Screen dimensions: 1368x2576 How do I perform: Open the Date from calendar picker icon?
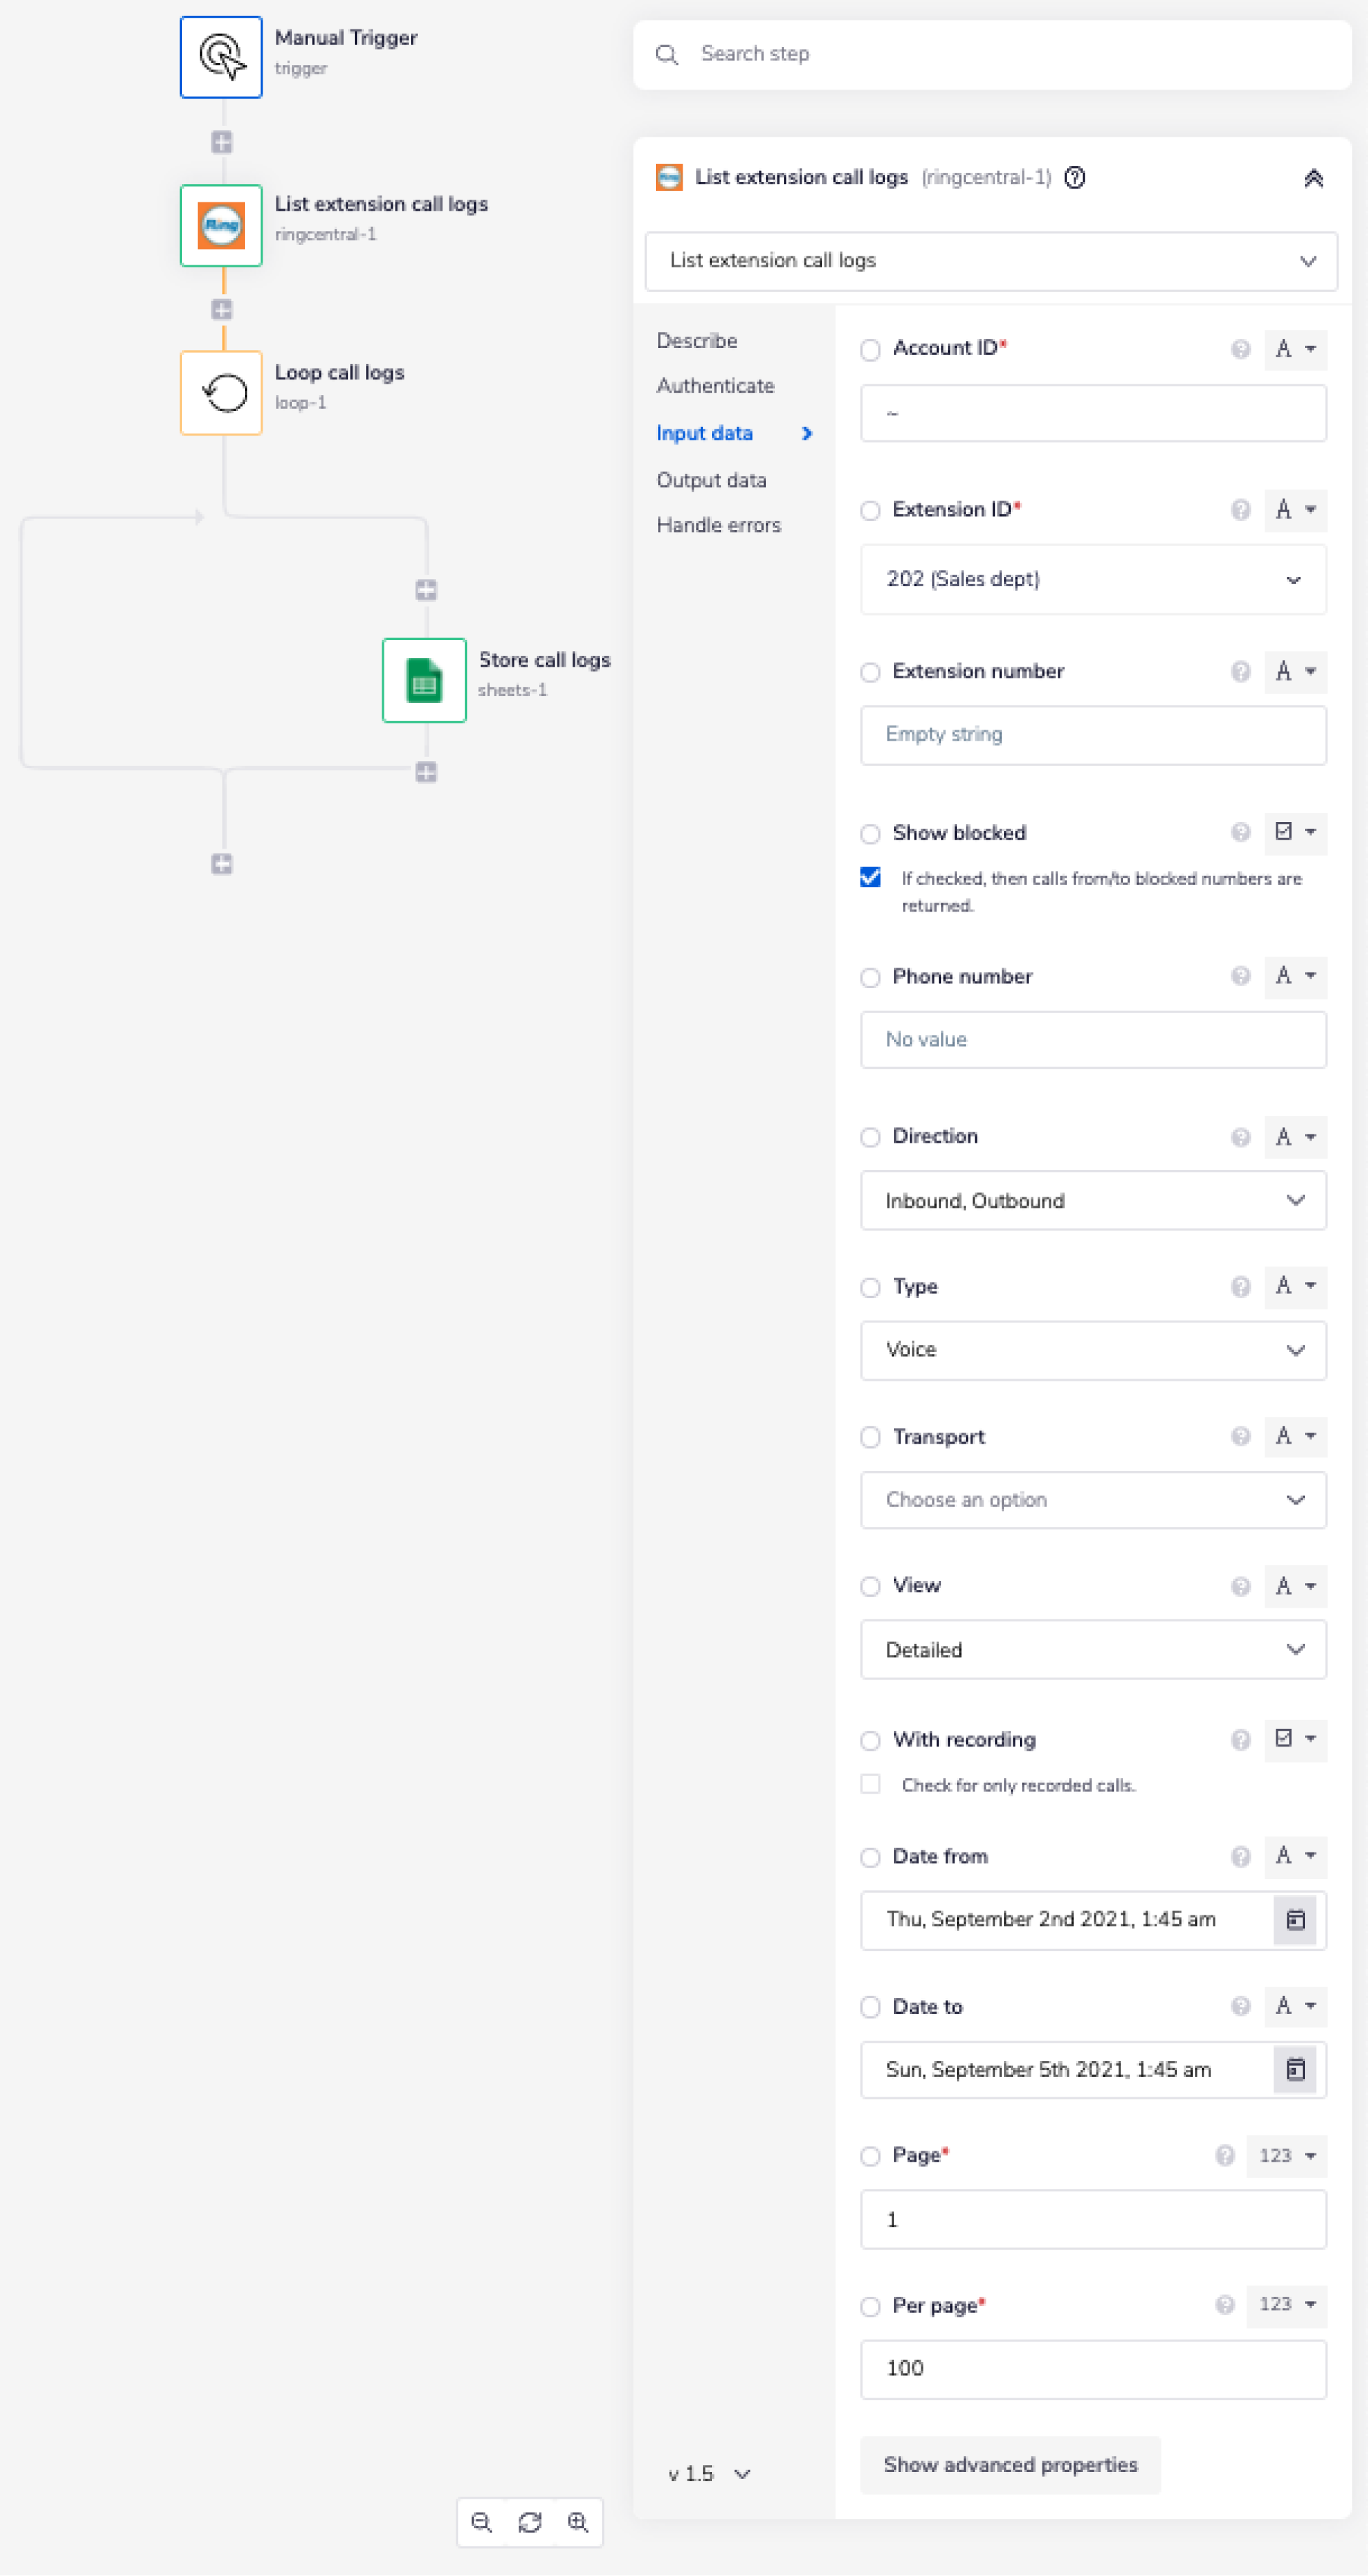pyautogui.click(x=1295, y=1919)
